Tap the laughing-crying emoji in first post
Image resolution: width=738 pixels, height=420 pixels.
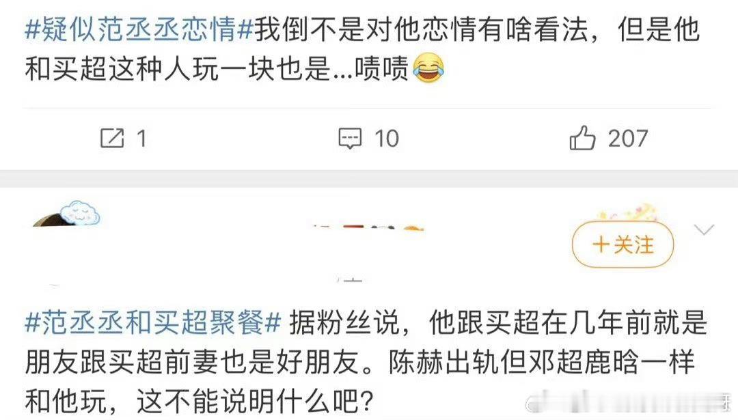pyautogui.click(x=428, y=68)
